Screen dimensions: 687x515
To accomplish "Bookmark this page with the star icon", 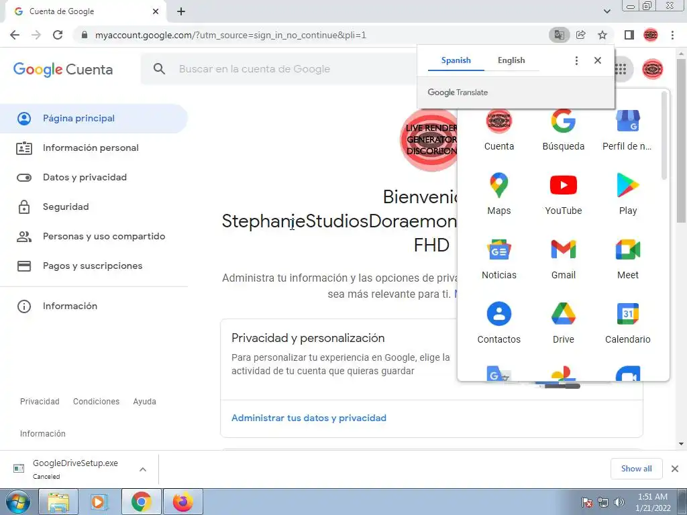I will point(602,35).
